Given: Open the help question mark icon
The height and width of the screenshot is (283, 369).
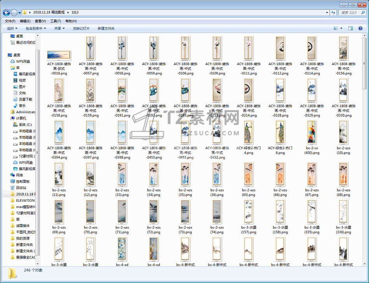Looking at the screenshot, I should pos(360,28).
